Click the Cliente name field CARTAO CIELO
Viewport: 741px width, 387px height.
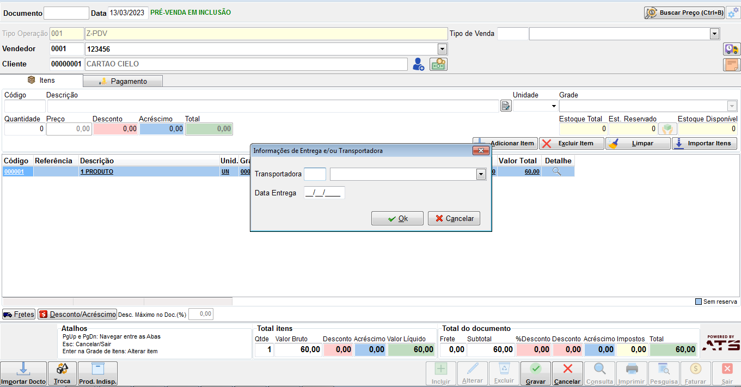point(246,64)
